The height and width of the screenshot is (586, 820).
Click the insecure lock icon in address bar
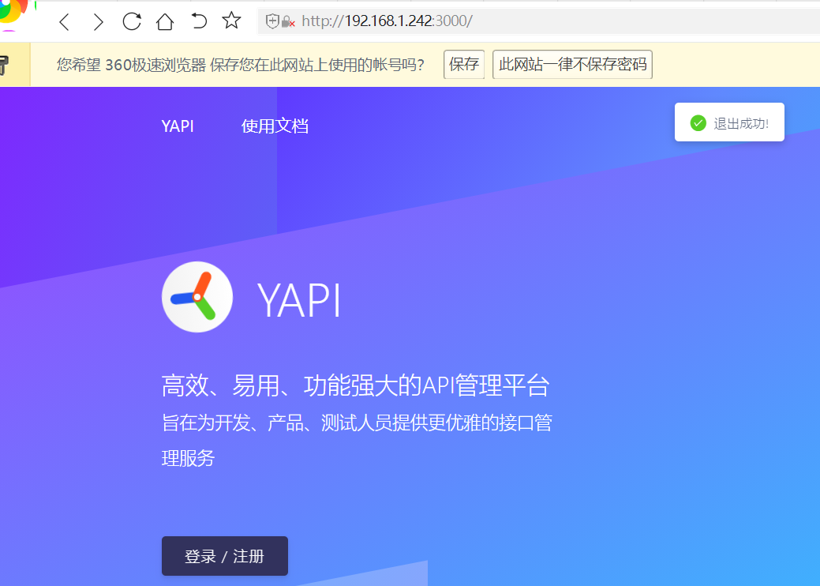tap(287, 21)
